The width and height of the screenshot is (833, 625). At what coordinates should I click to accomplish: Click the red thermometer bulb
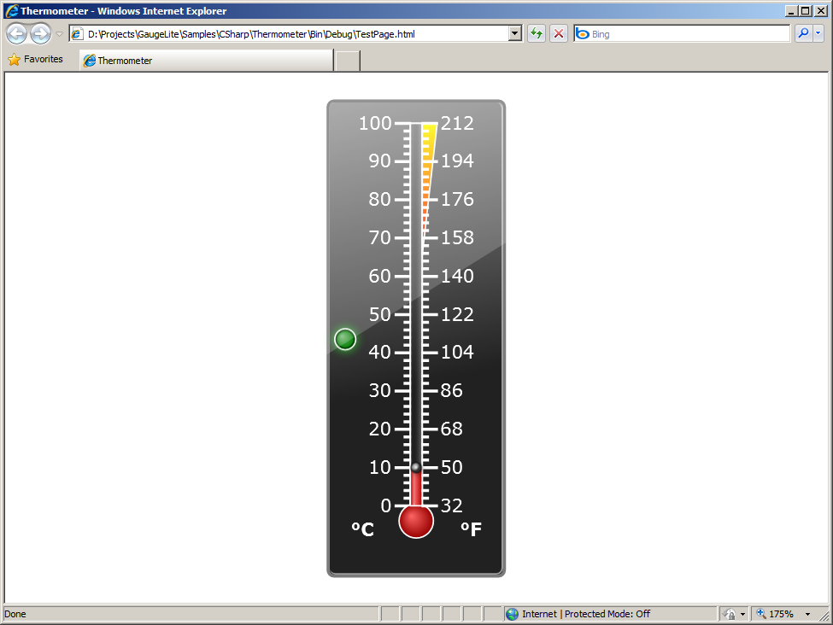416,522
